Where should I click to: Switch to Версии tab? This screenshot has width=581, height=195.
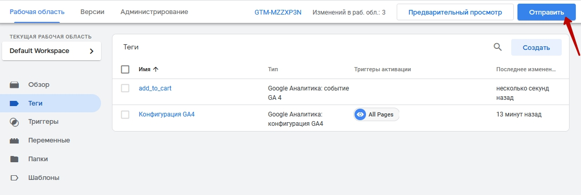click(x=92, y=12)
